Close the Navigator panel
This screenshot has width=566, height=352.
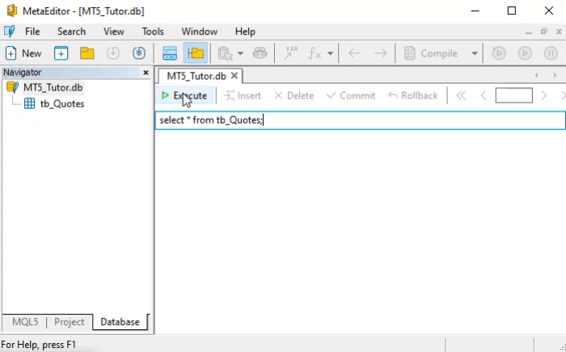pos(146,73)
